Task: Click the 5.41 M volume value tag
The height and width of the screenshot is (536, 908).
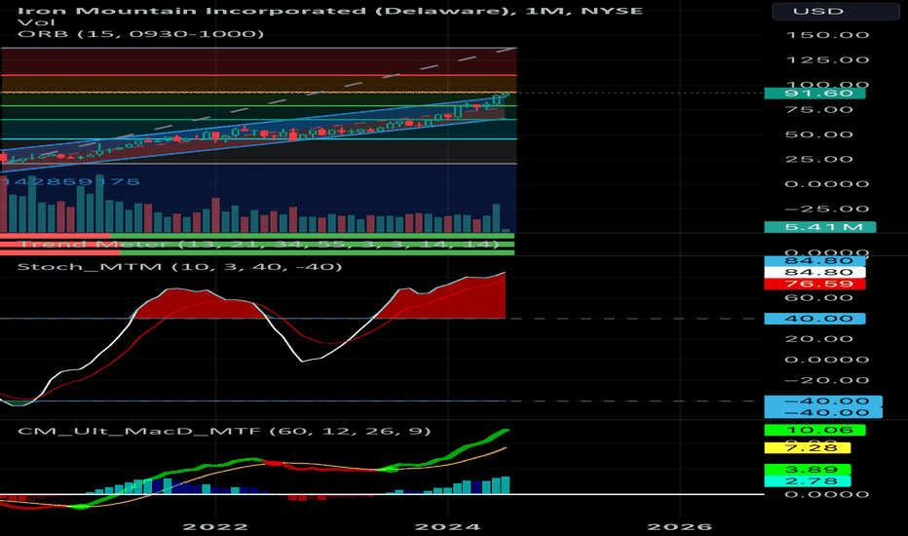Action: [820, 227]
